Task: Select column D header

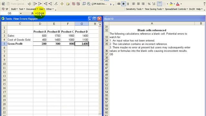Action: 40,24
